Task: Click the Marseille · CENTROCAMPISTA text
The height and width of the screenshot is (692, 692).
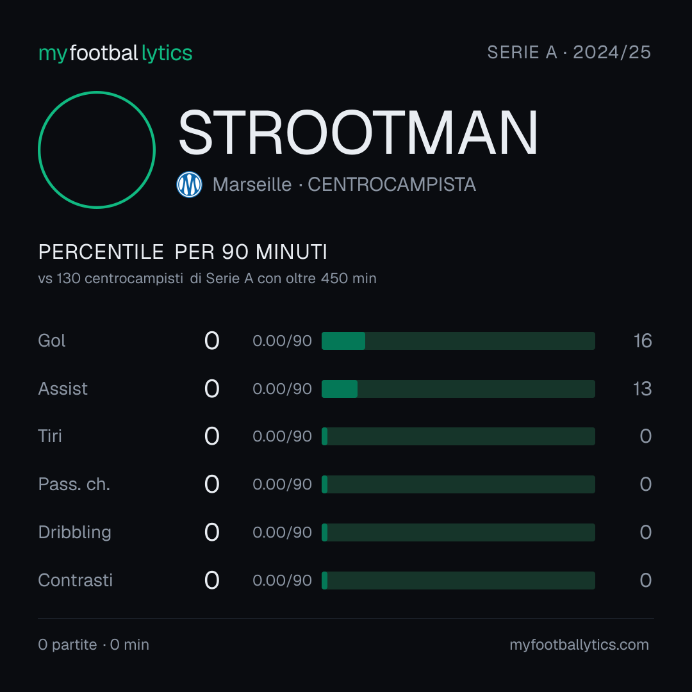Action: 344,185
